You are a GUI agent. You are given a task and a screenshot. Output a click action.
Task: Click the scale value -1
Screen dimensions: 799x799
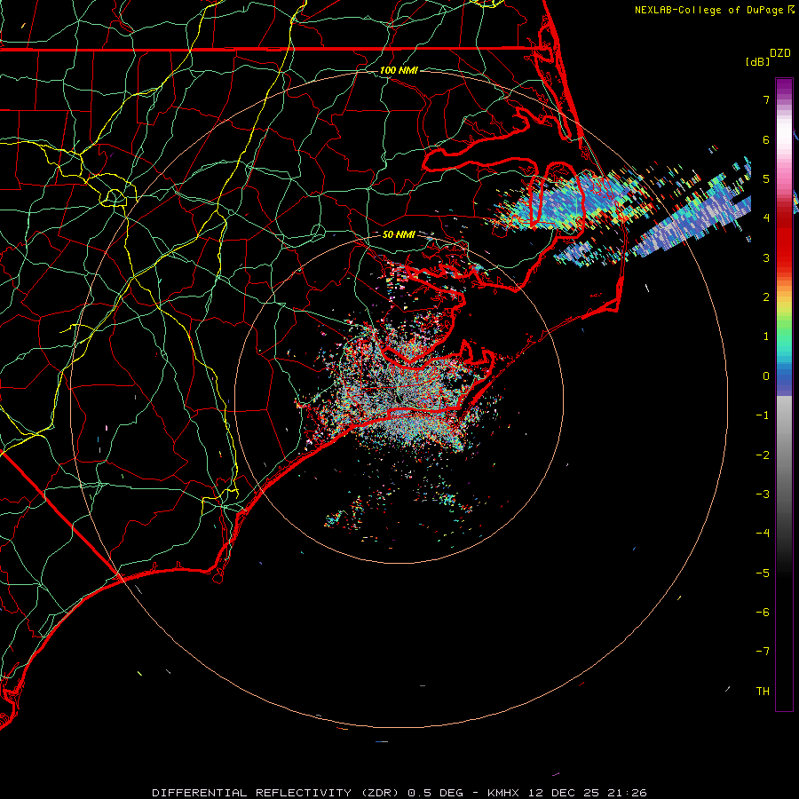(x=763, y=415)
